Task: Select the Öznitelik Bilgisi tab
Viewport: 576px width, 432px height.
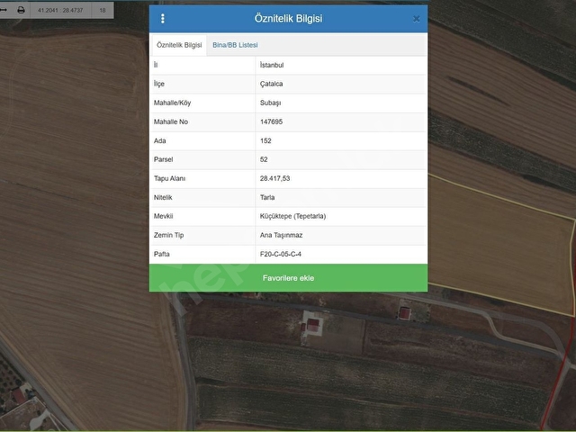Action: [x=179, y=45]
